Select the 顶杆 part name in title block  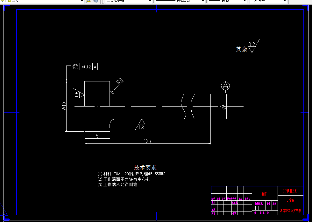pos(264,194)
